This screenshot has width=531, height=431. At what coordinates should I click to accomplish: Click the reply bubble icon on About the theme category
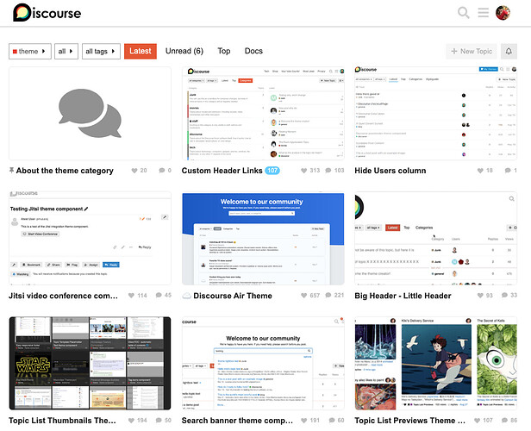(162, 171)
